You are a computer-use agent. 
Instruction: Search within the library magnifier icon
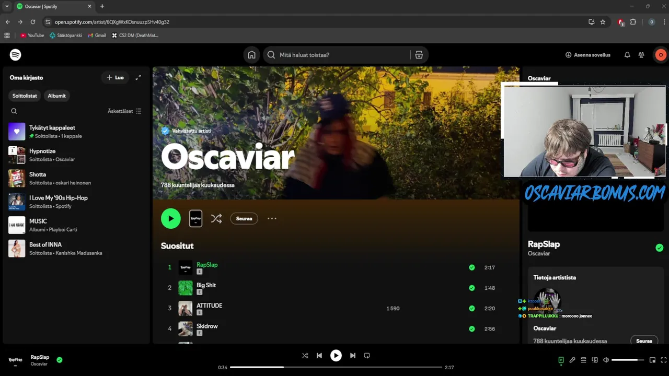[14, 111]
